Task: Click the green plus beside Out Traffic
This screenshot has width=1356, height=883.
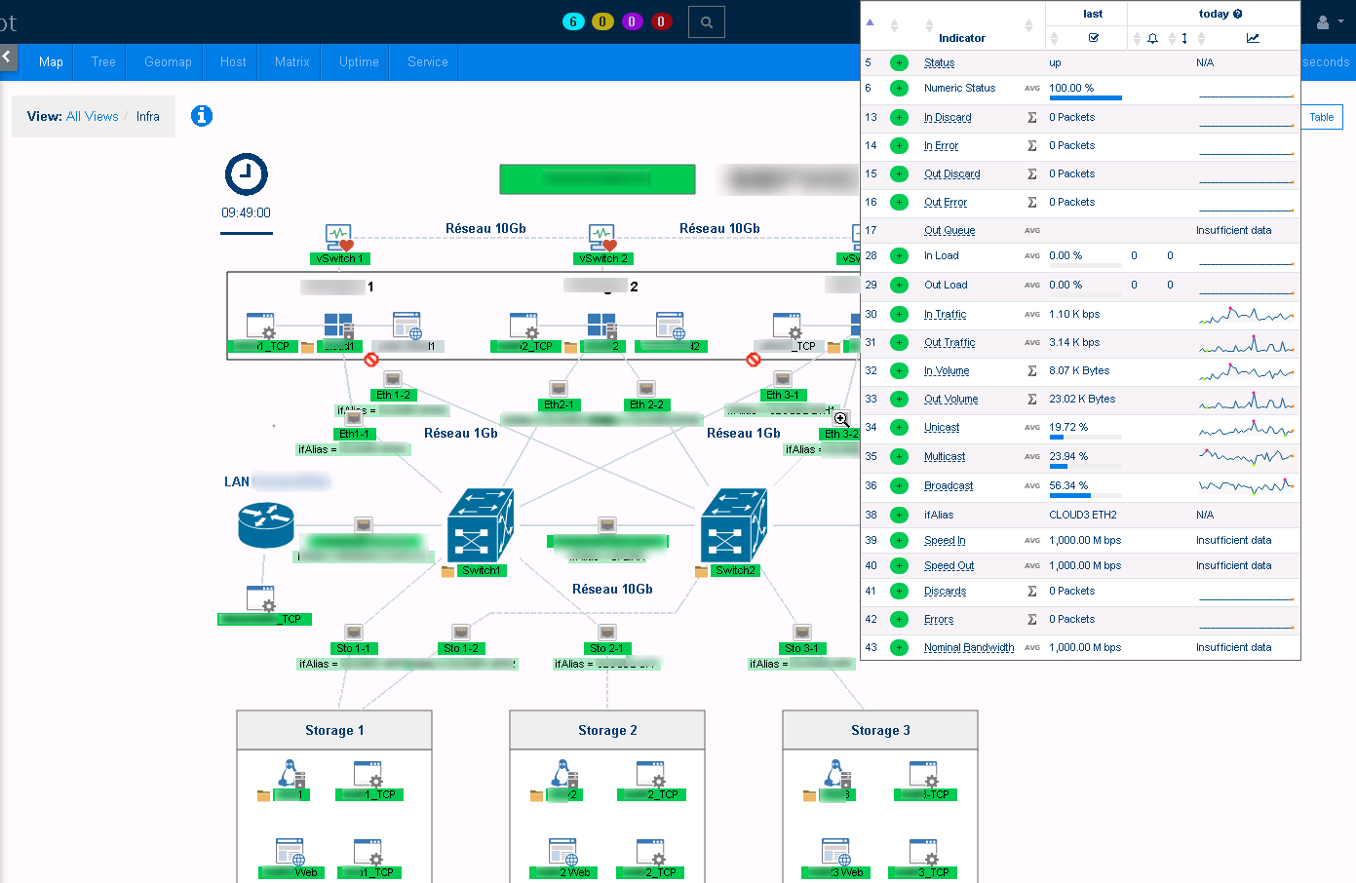Action: [x=898, y=342]
